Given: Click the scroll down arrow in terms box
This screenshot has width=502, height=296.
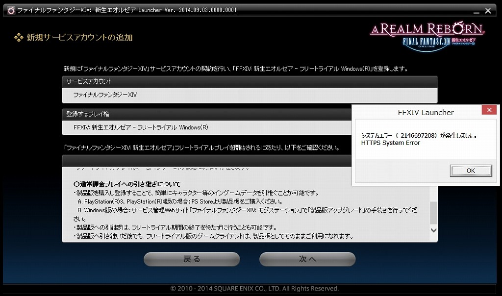Looking at the screenshot, I should tap(433, 230).
